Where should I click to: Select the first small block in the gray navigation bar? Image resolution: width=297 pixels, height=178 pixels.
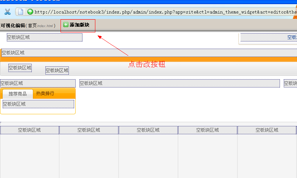coord(20,68)
